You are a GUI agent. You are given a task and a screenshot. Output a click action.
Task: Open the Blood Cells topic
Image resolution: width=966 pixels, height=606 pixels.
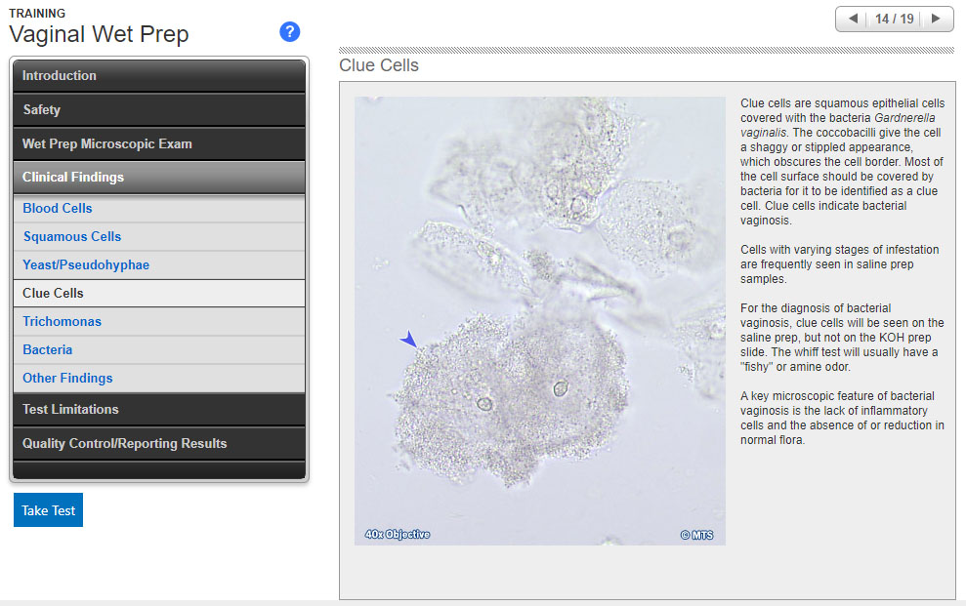[x=58, y=209]
